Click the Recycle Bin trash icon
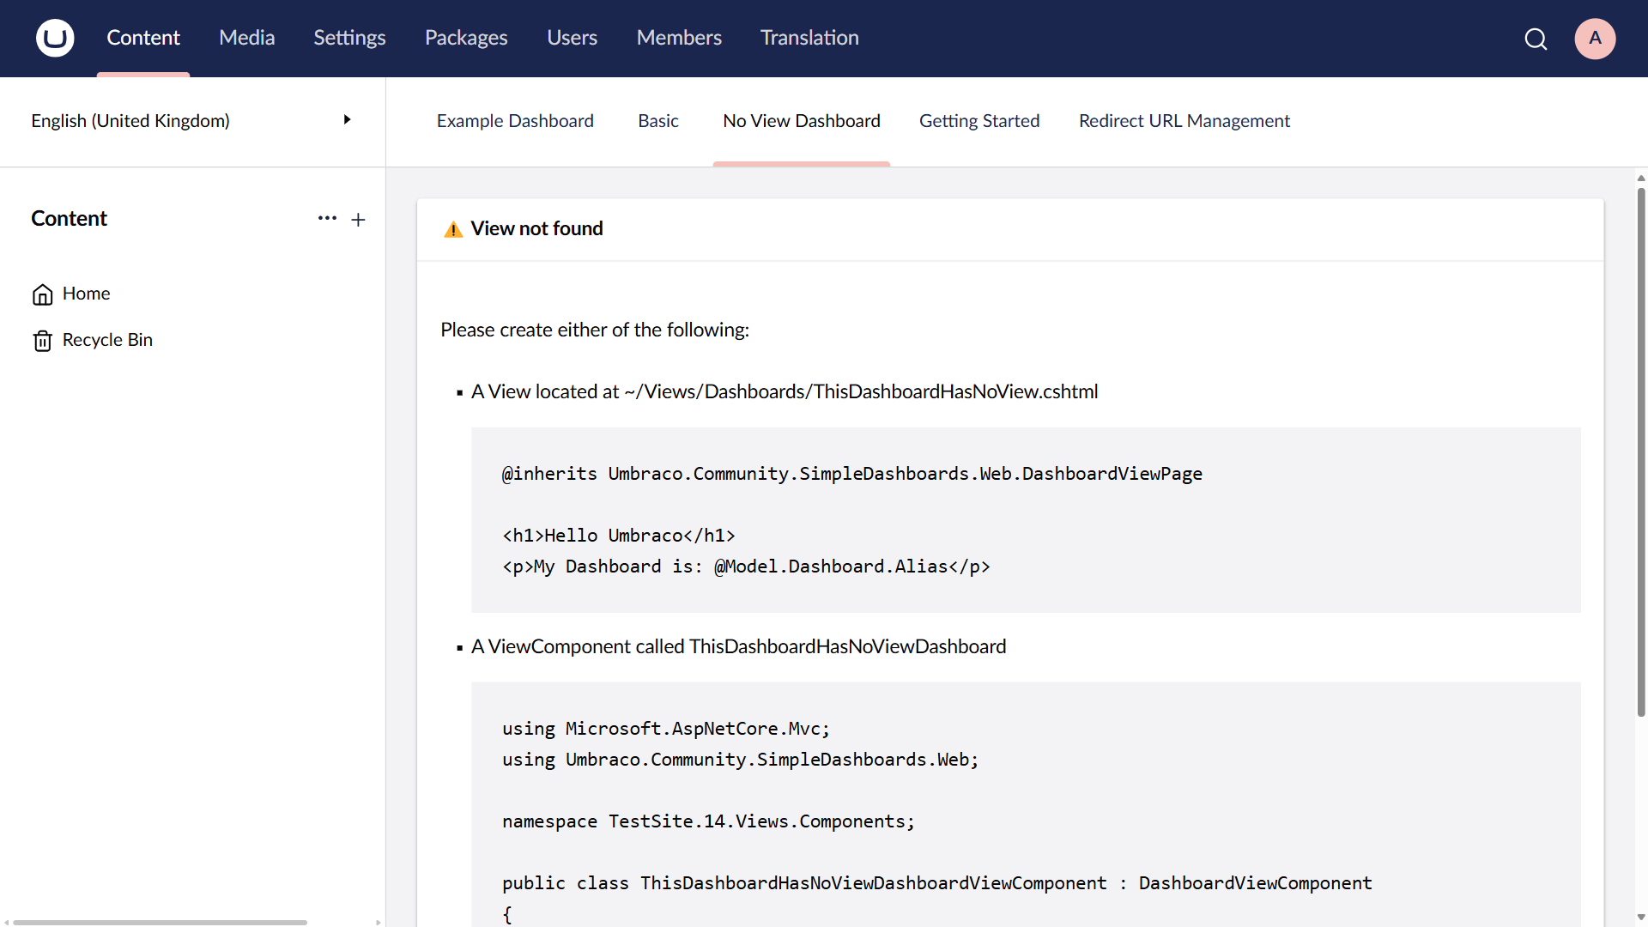1648x927 pixels. pos(42,340)
